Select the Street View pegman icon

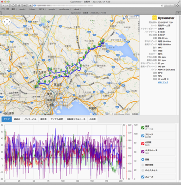tap(7, 32)
